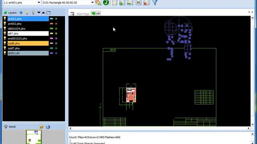Click the yellow draw color swatch for silkT.pho

tap(51, 34)
